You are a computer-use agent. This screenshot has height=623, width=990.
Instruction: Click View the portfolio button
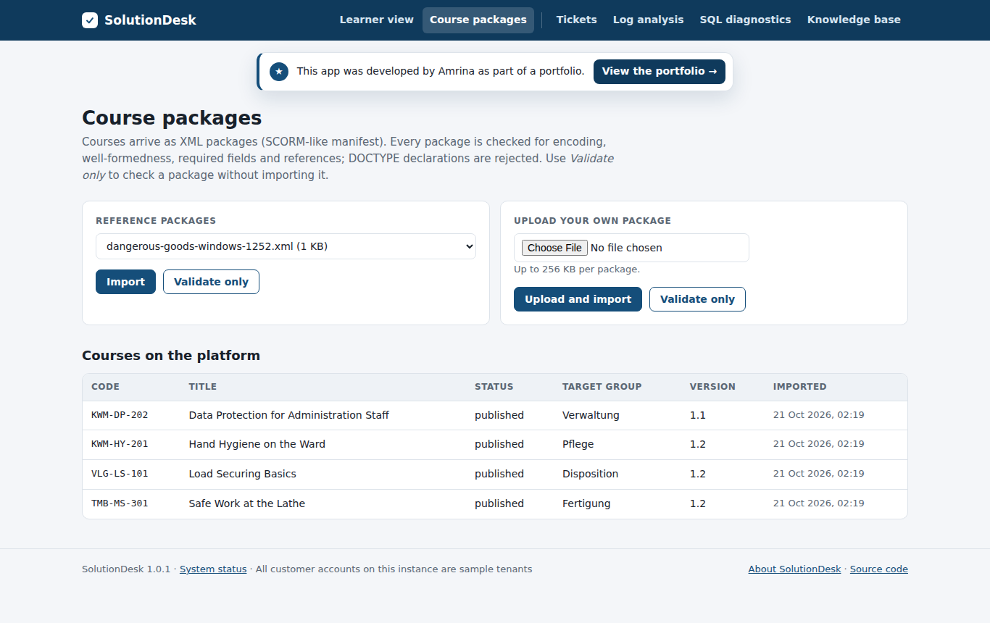coord(659,72)
